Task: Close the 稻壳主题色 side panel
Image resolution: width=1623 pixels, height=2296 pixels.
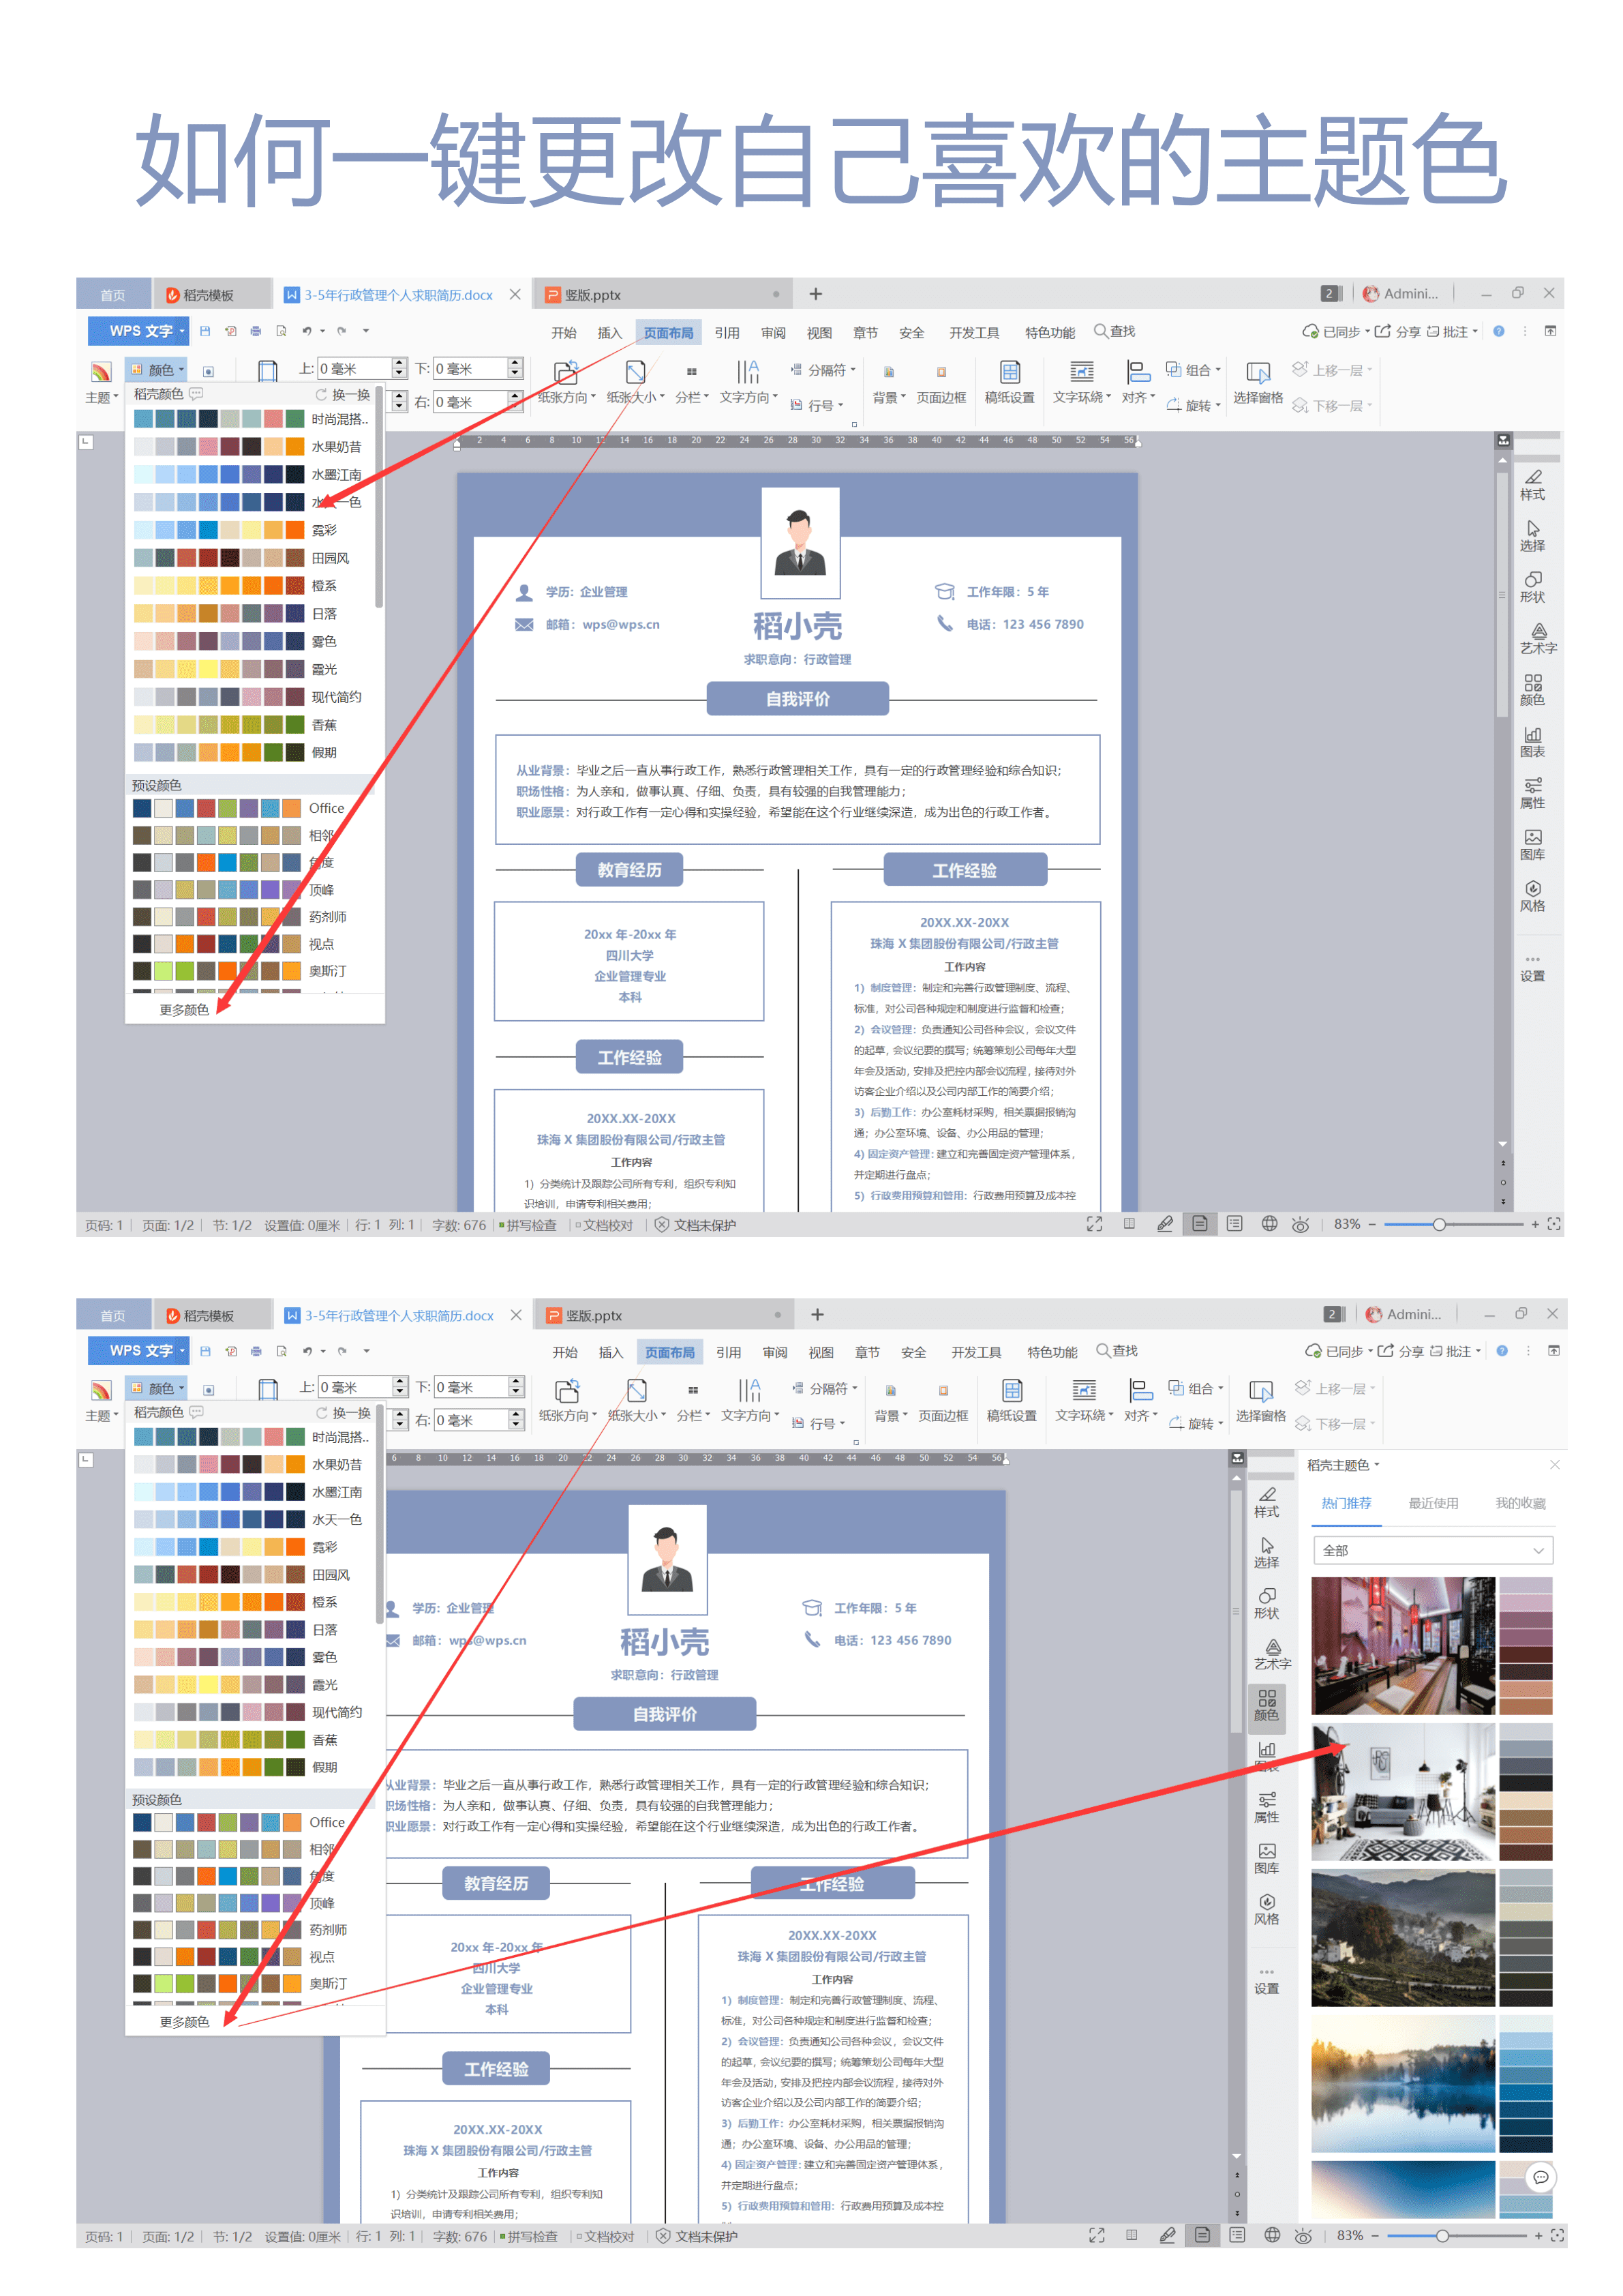Action: point(1554,1465)
